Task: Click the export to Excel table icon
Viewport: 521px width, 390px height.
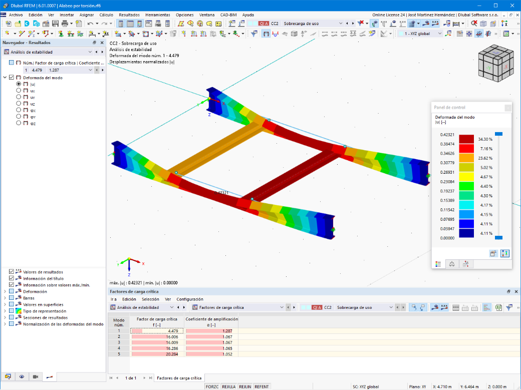Action: 498,307
